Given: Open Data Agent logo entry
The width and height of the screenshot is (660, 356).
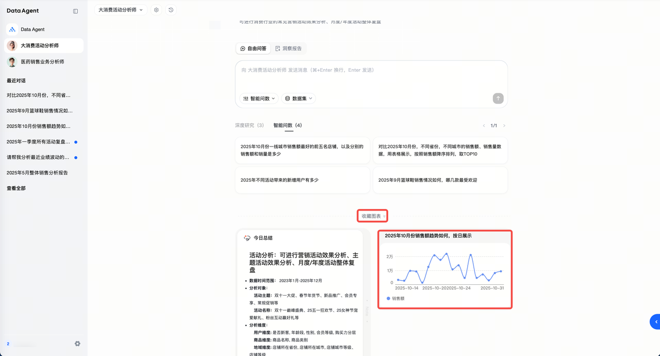Looking at the screenshot, I should [x=12, y=29].
